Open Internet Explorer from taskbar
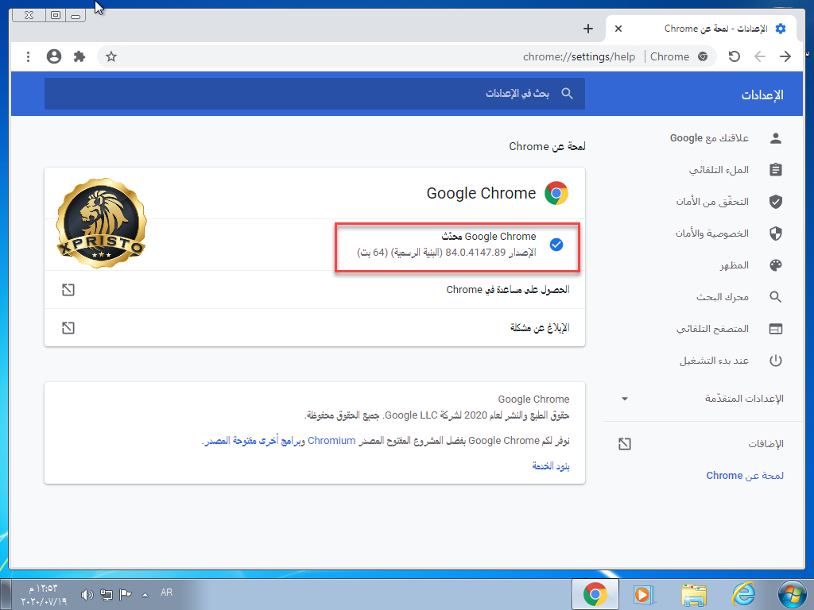Screen dimensions: 814x610 coord(743,594)
